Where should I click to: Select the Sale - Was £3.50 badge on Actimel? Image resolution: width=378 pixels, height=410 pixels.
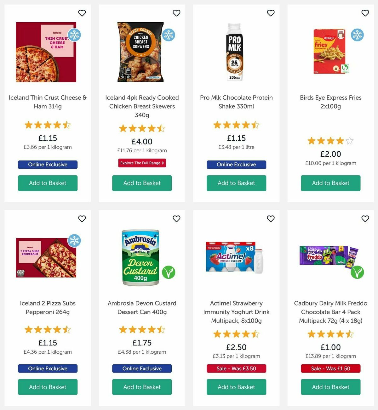(236, 368)
